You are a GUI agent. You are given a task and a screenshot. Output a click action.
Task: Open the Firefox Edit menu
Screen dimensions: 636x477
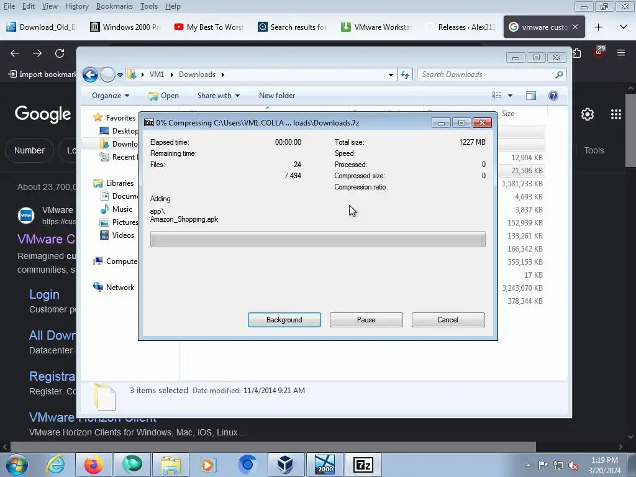[29, 6]
